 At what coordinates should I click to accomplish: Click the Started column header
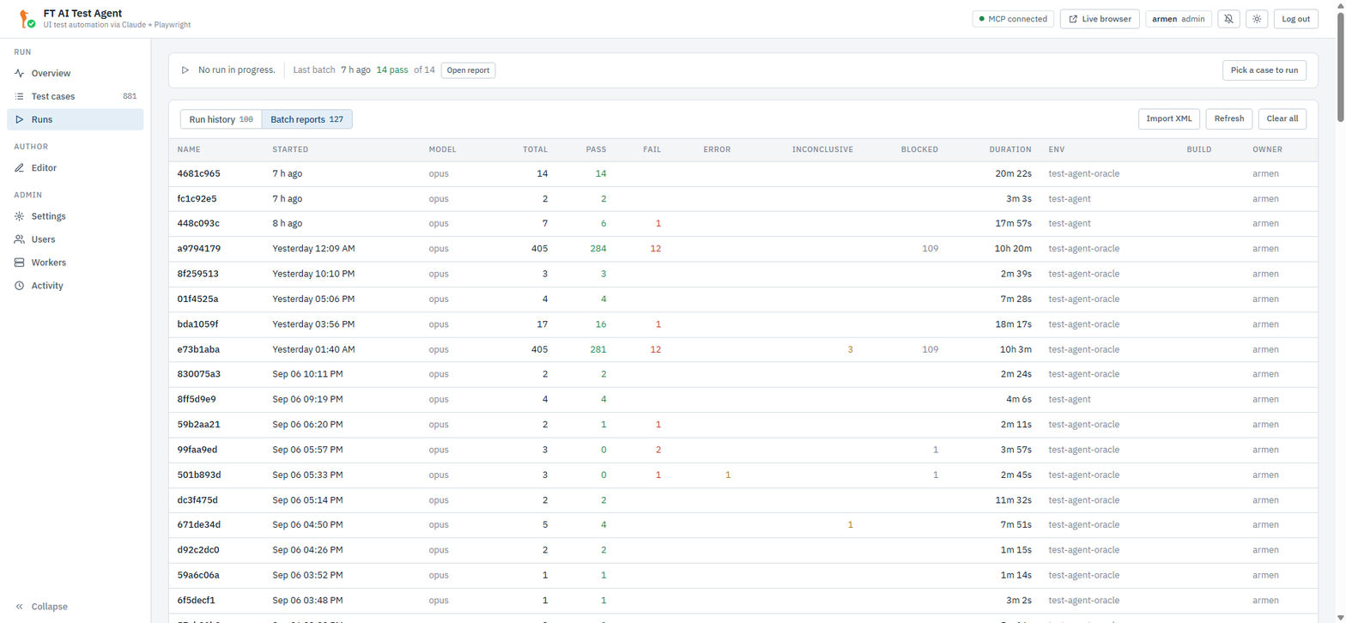click(x=290, y=149)
